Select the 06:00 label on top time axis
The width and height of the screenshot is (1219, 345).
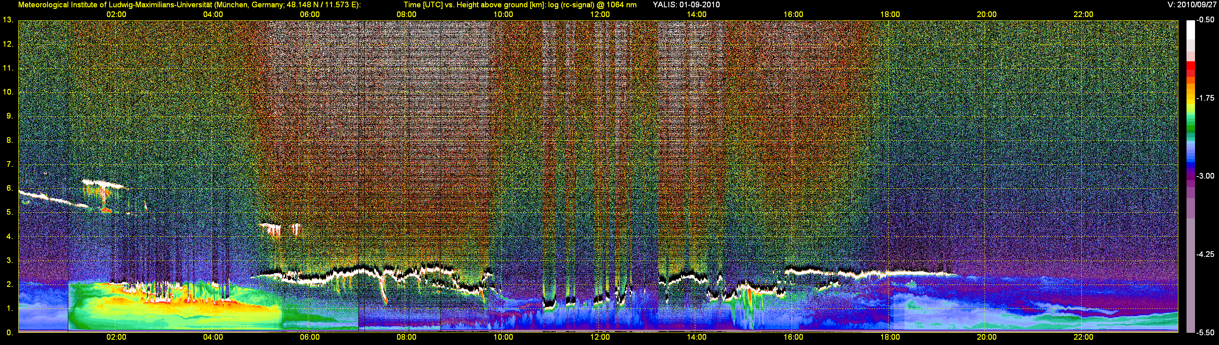pos(310,15)
